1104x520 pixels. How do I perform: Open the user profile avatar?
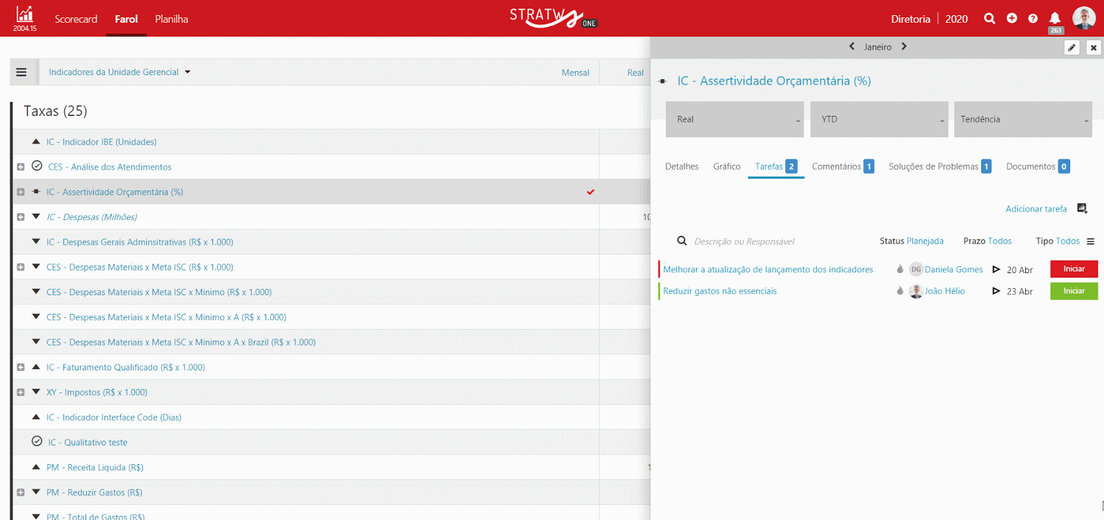1084,19
